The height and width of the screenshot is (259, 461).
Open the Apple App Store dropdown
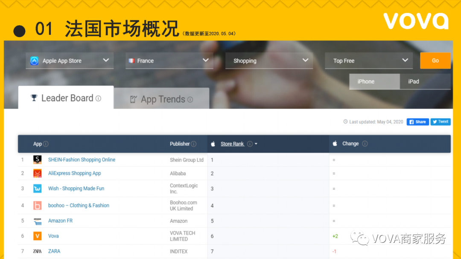click(70, 61)
